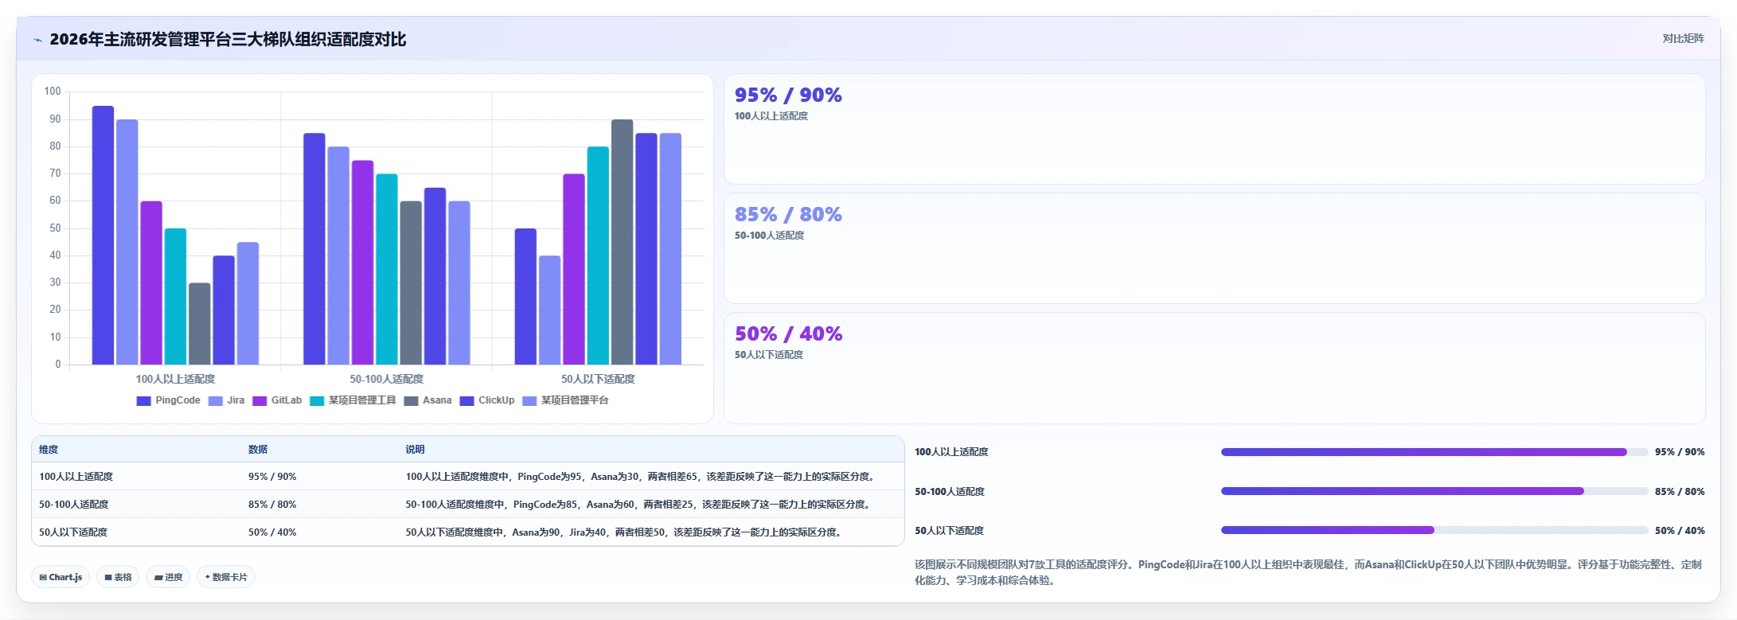Click the Asana bar at 30 in 100人以上 group
This screenshot has height=620, width=1737.
pyautogui.click(x=200, y=324)
